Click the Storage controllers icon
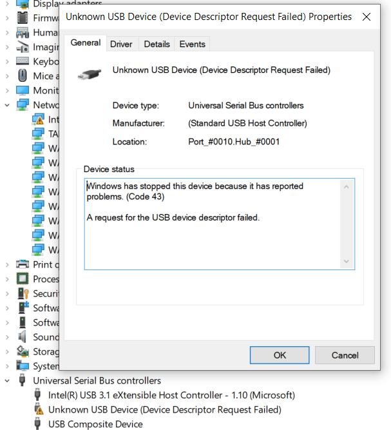The image size is (391, 430). 23,351
